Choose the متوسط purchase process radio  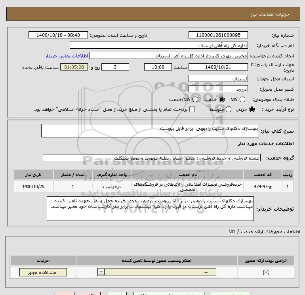point(229,109)
